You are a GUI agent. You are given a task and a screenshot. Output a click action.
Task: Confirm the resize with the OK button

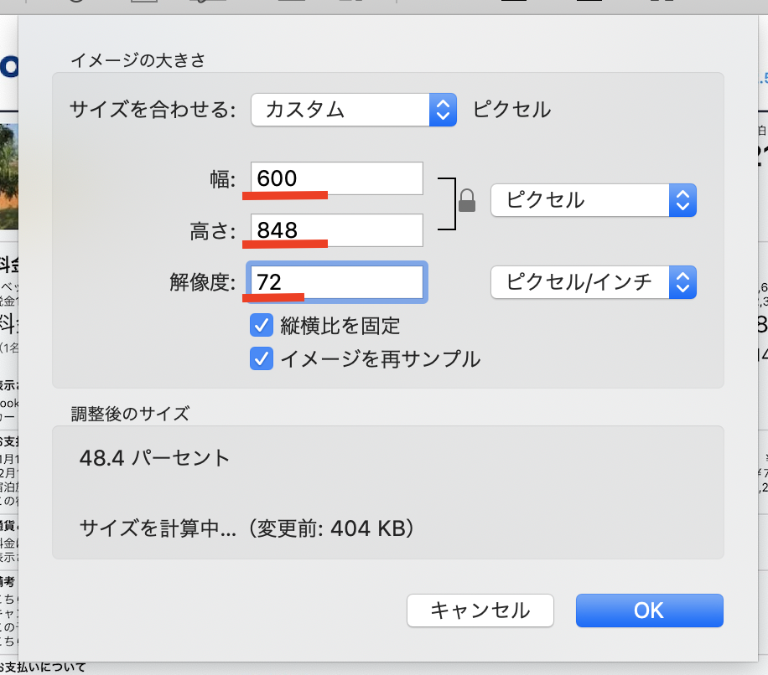click(x=649, y=611)
